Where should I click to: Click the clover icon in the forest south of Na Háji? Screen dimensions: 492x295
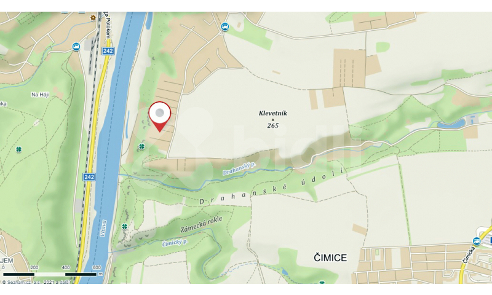[19, 149]
